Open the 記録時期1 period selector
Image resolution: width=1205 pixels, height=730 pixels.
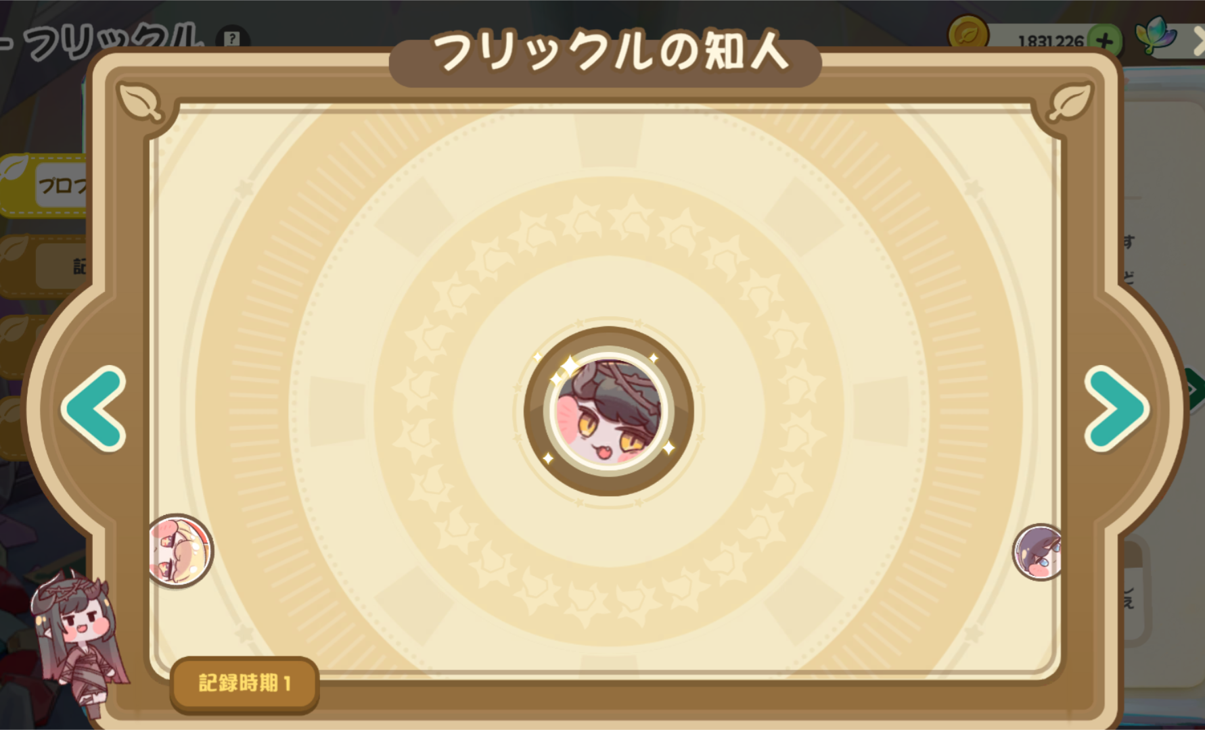pos(244,683)
